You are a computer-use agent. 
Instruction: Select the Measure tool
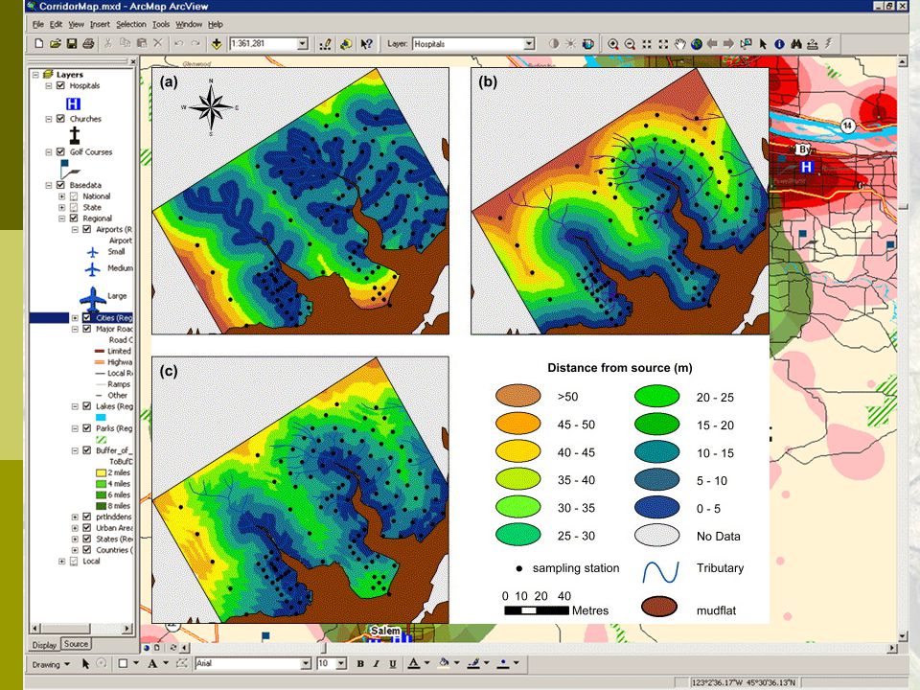(x=813, y=44)
